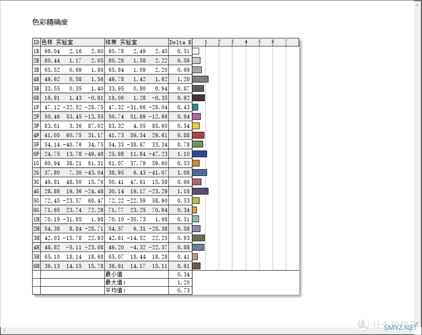Click the 结果 实验室 column header
422x335 pixels.
pos(136,42)
